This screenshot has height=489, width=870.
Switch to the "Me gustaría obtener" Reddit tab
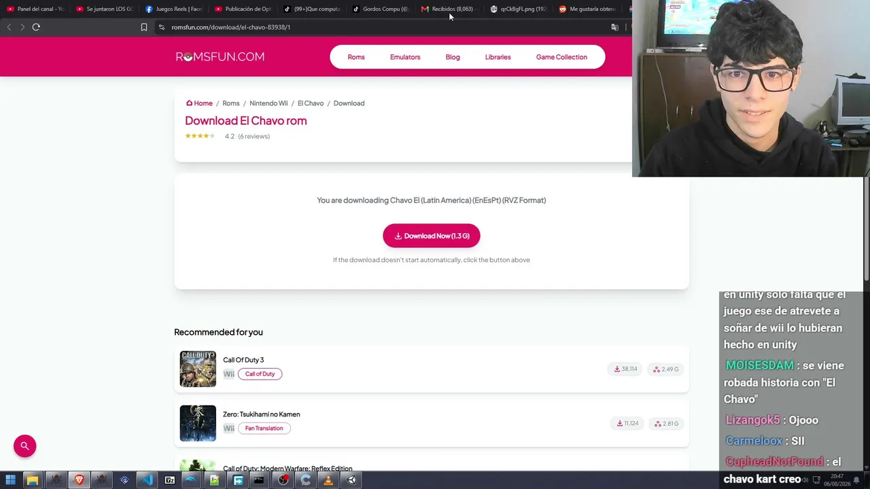[x=588, y=9]
